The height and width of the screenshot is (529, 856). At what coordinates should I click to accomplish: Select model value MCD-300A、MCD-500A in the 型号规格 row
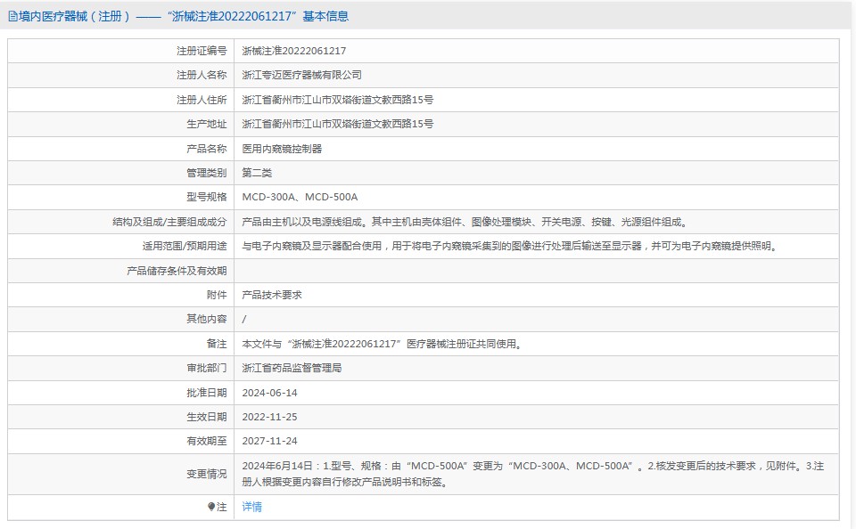[x=300, y=197]
